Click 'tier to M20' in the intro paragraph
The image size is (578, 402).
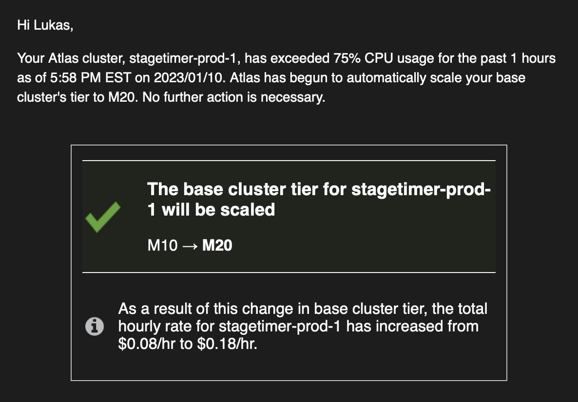click(x=96, y=97)
